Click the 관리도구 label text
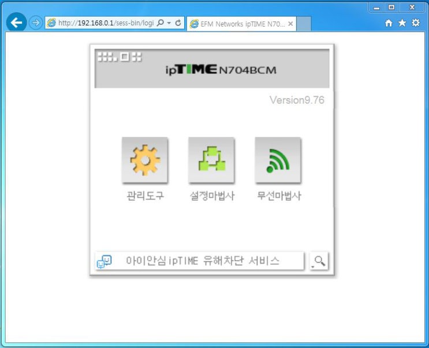The width and height of the screenshot is (429, 348). [145, 196]
